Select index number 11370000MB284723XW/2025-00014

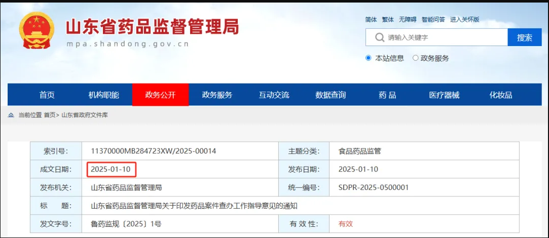(x=154, y=151)
